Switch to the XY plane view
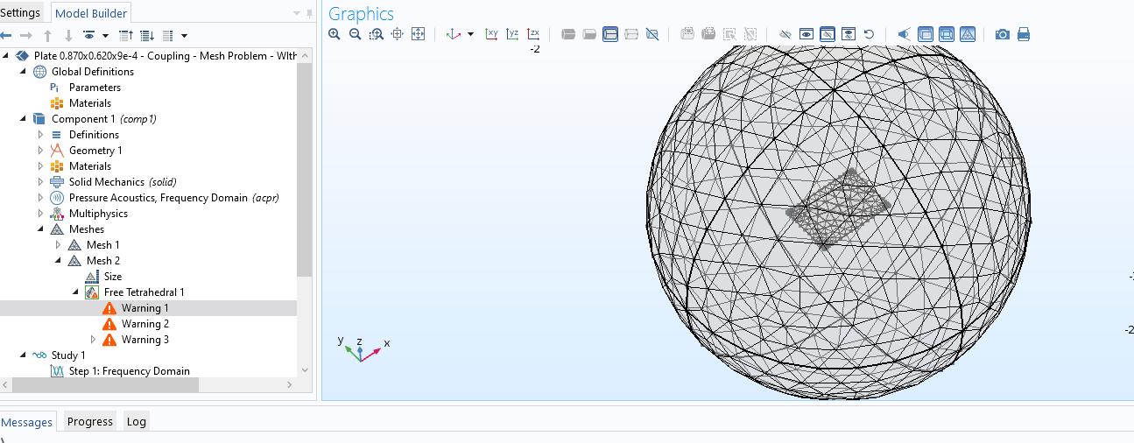This screenshot has height=443, width=1134. [491, 34]
